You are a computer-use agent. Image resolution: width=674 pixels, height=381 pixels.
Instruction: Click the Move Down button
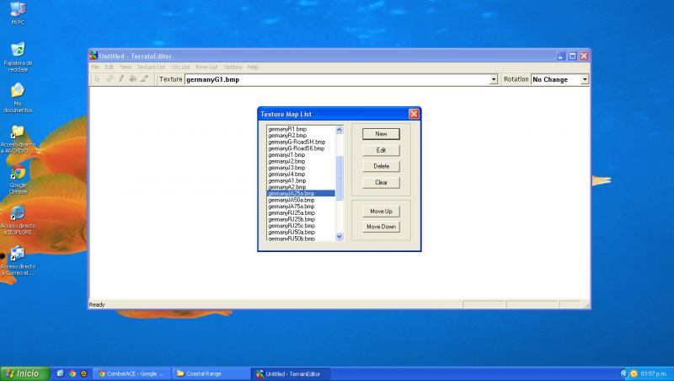(381, 227)
